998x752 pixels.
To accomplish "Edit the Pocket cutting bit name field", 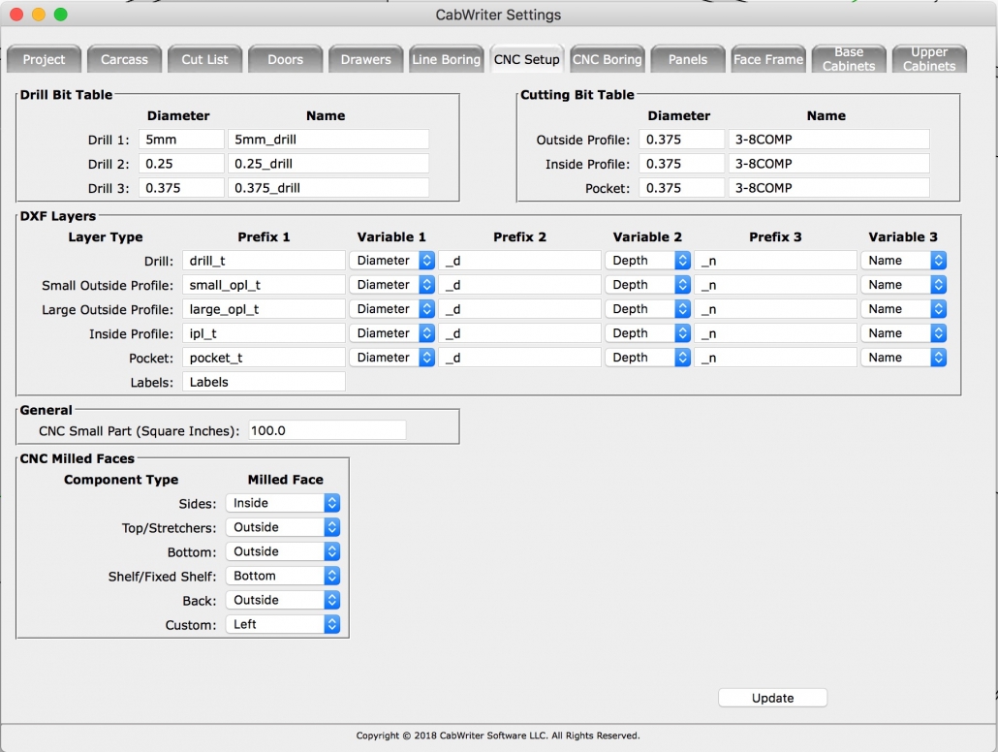I will (828, 187).
